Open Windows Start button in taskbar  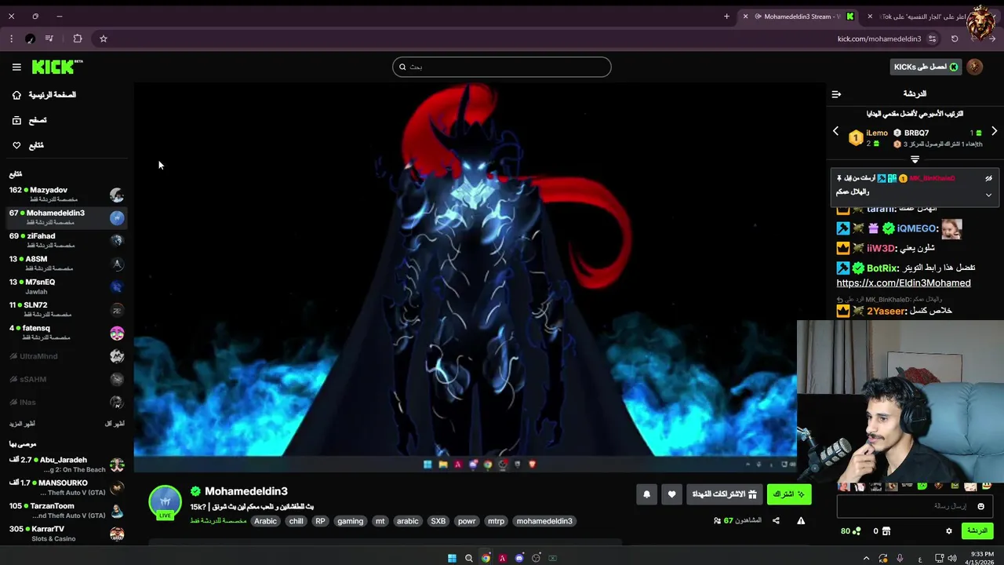[x=452, y=558]
